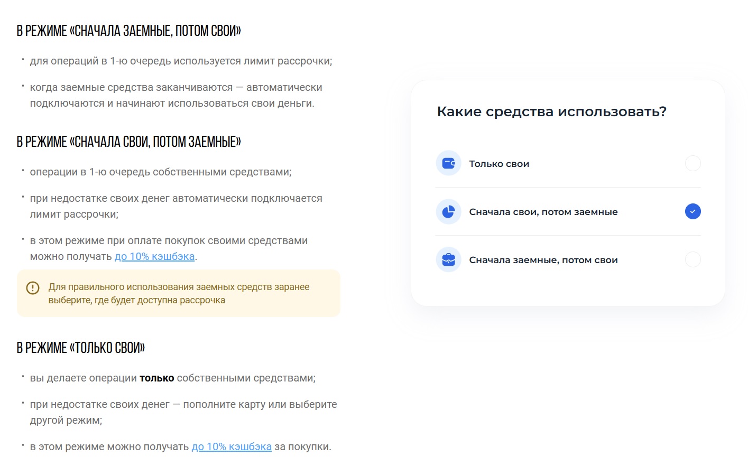
Task: Toggle the checked Сначала свои, потом заемные radio
Action: (692, 211)
